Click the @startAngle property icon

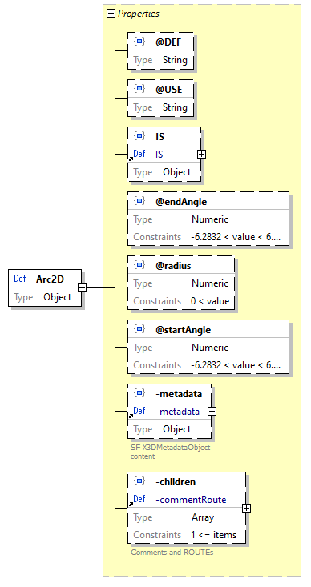tap(139, 329)
